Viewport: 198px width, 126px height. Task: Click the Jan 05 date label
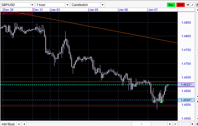94,10
